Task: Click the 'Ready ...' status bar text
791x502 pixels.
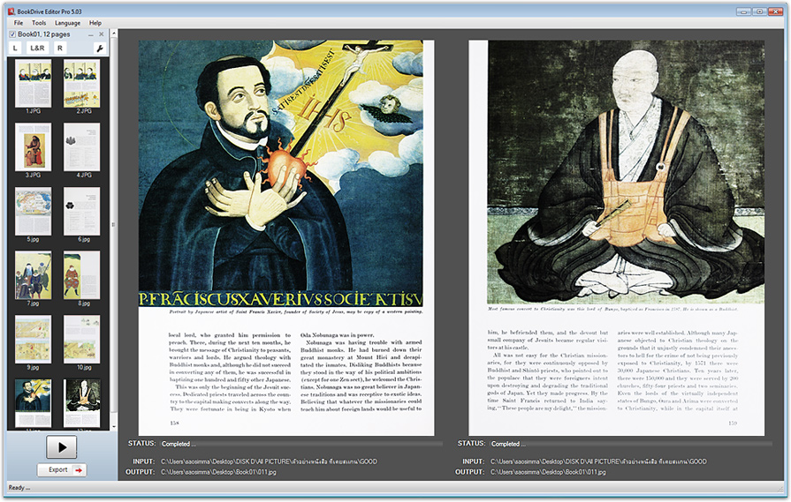Action: pyautogui.click(x=19, y=487)
